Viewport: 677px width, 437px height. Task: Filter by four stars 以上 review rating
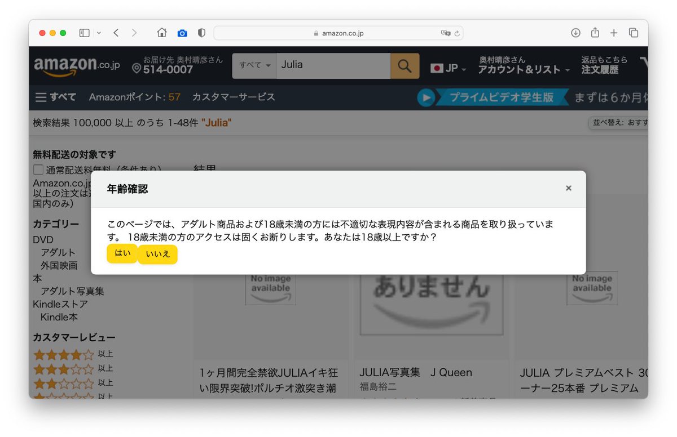(x=73, y=355)
